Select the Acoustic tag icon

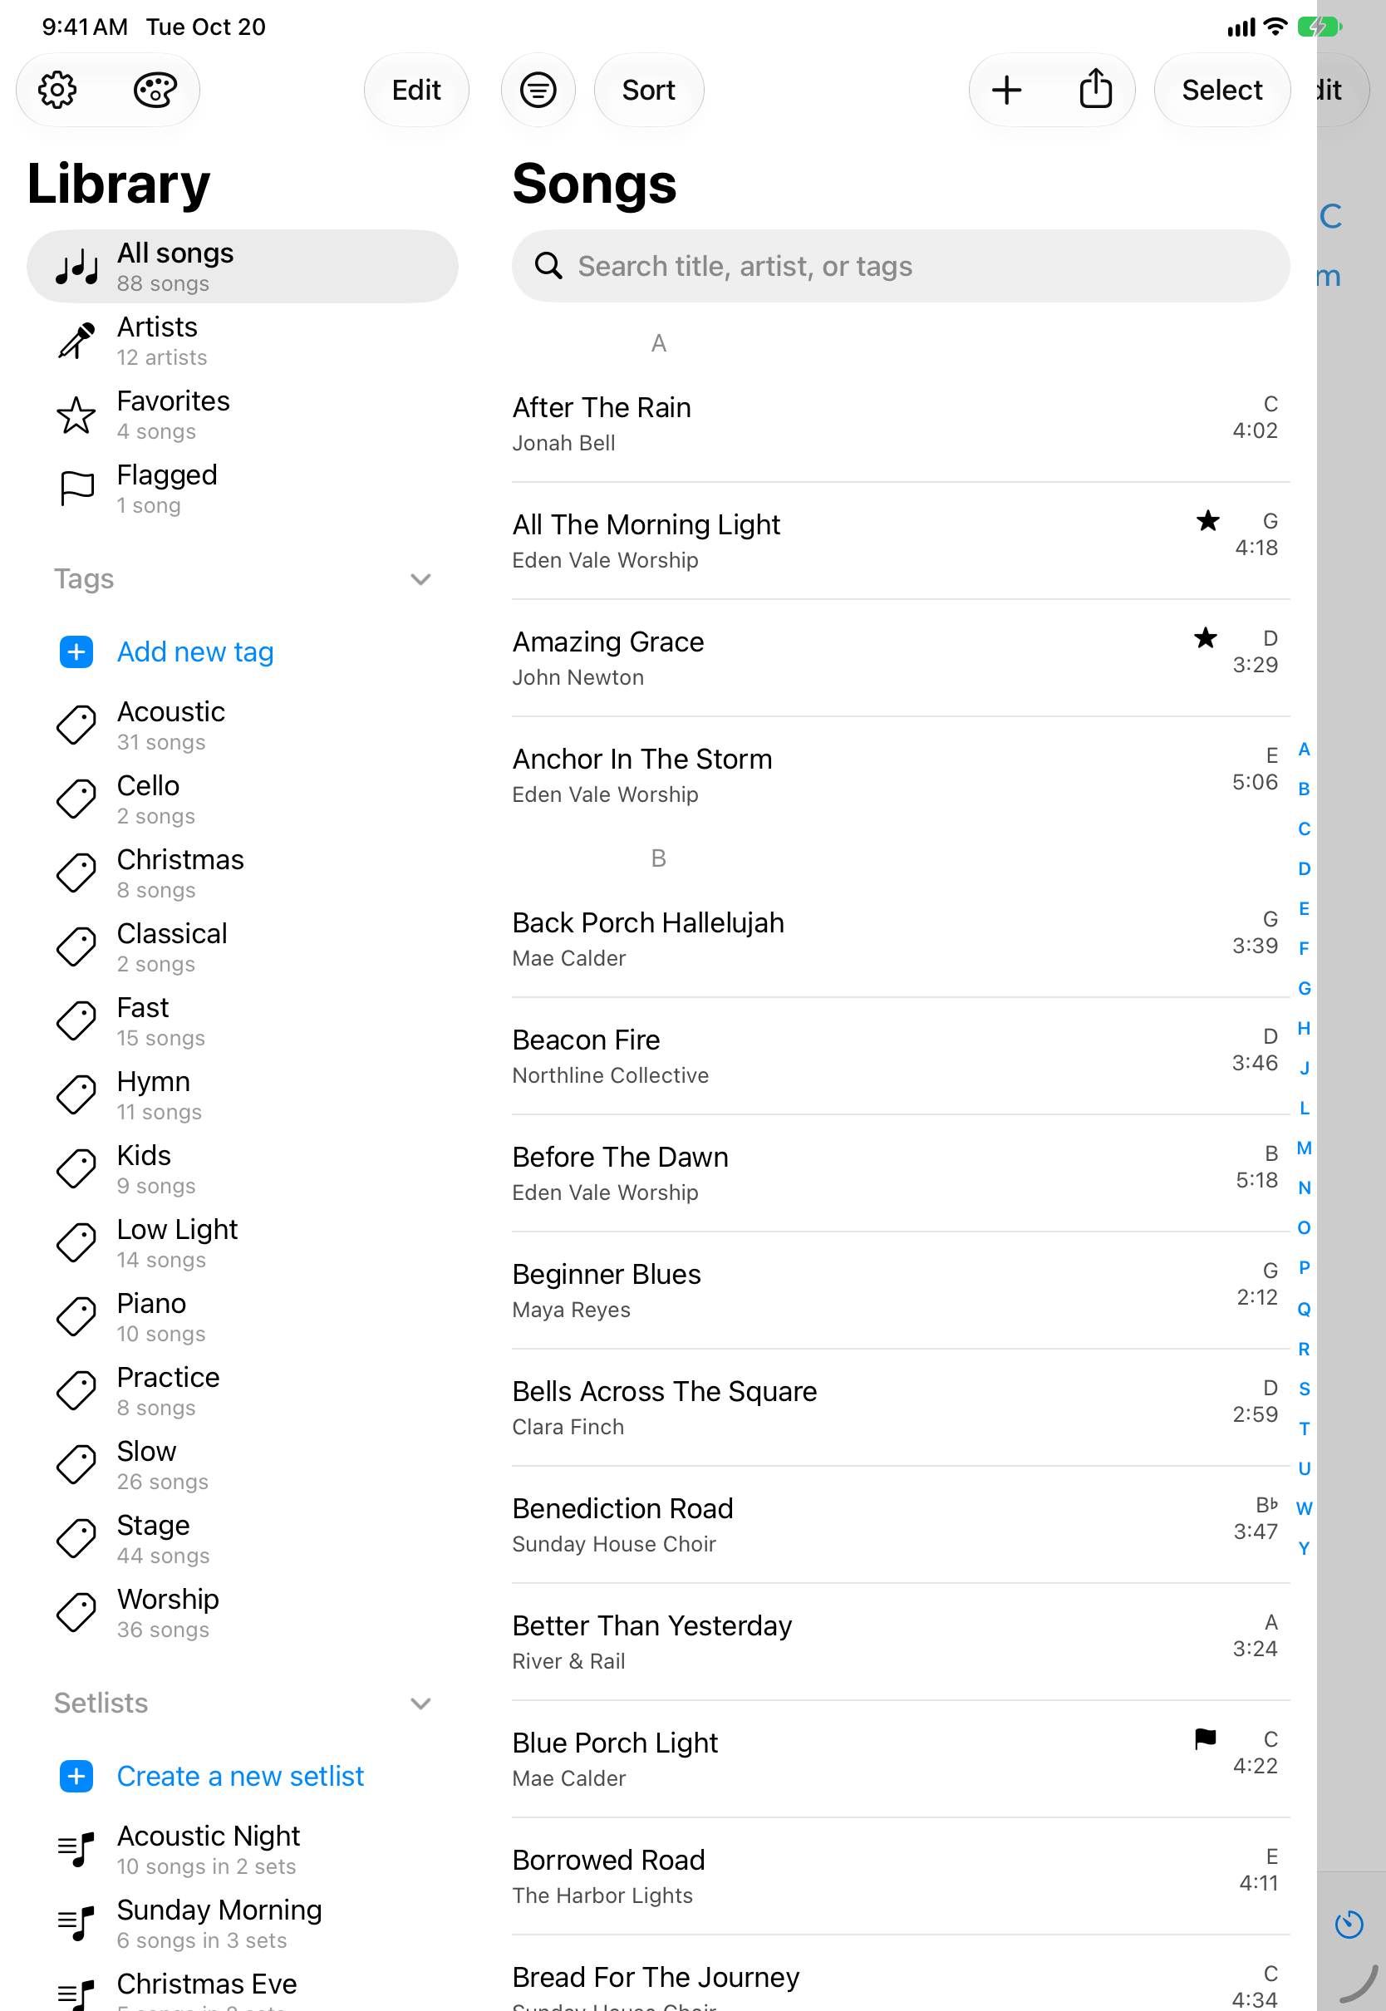(76, 725)
